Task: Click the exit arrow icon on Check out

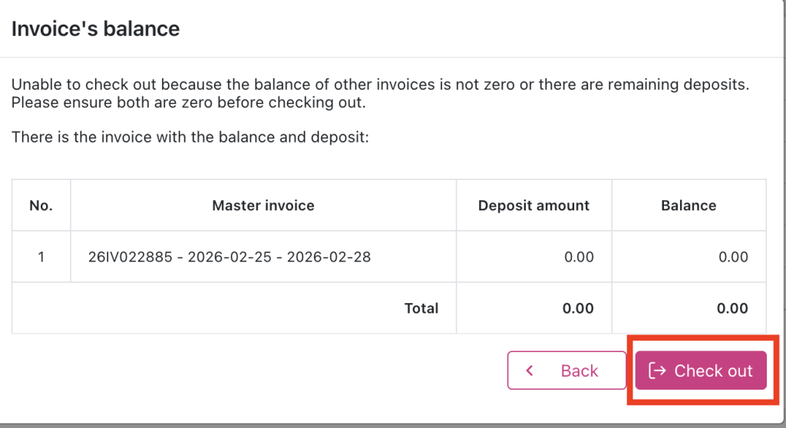Action: (x=657, y=371)
